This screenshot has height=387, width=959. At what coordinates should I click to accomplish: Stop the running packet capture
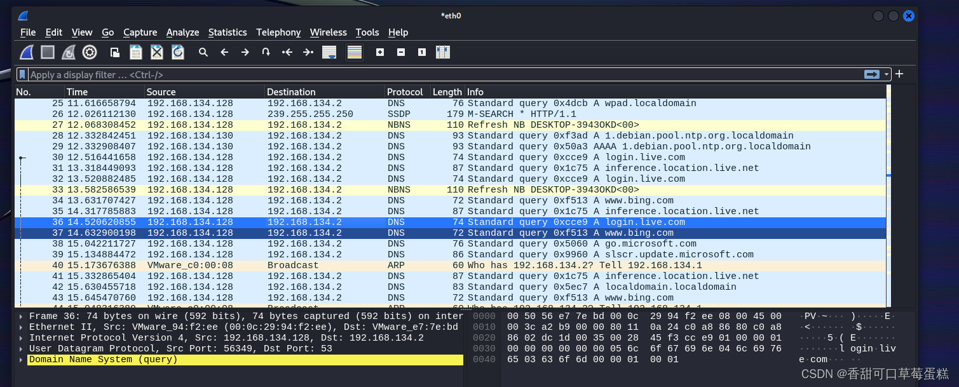[48, 52]
